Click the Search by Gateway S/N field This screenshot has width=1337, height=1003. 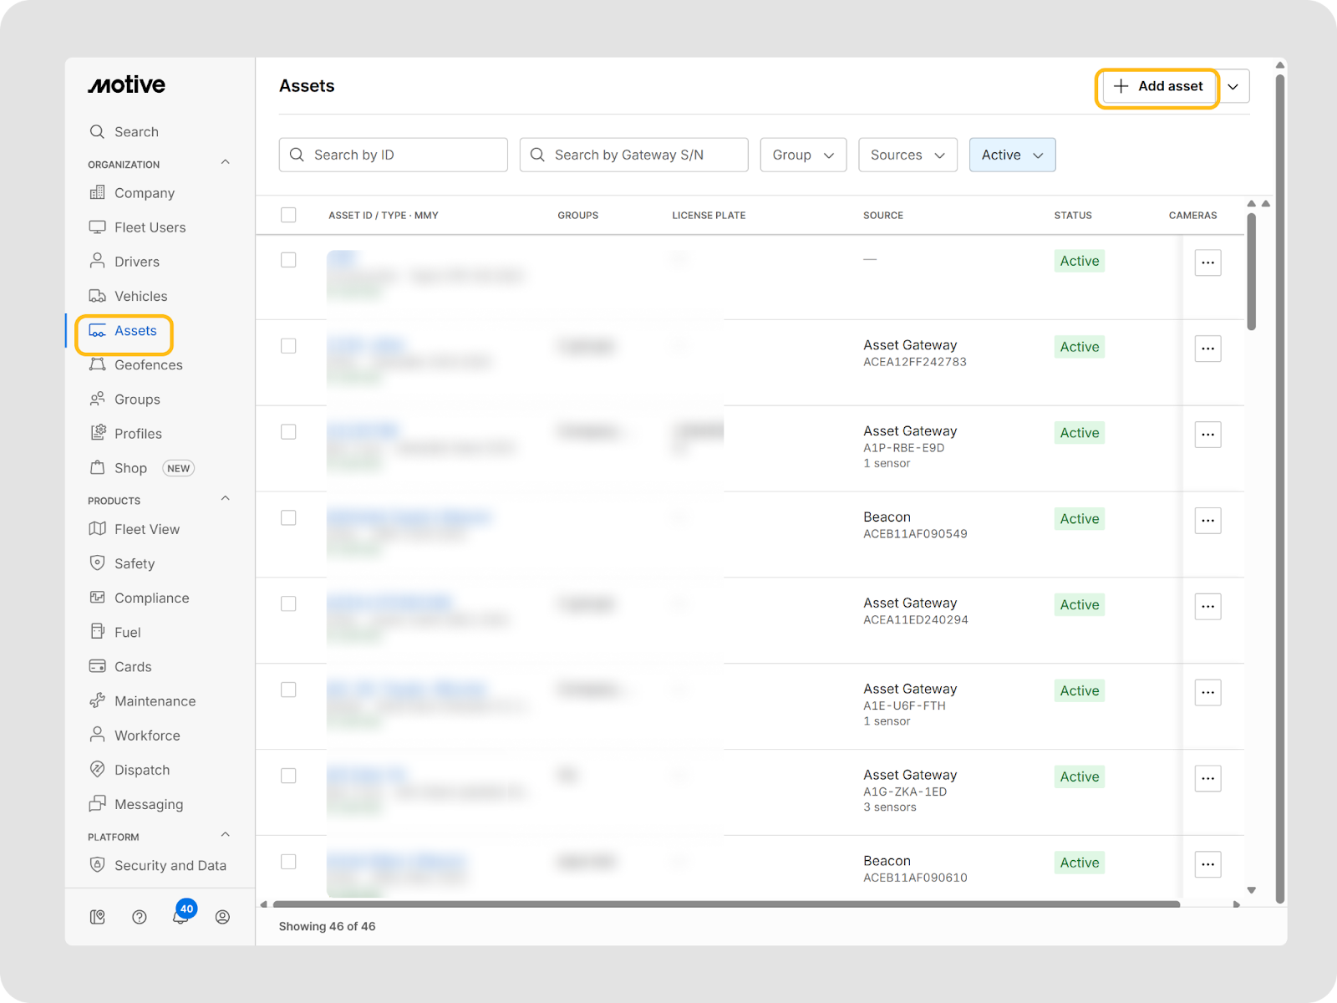pos(633,155)
